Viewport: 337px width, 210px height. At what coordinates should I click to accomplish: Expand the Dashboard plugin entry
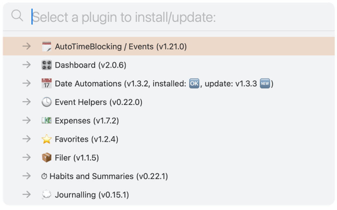(27, 65)
